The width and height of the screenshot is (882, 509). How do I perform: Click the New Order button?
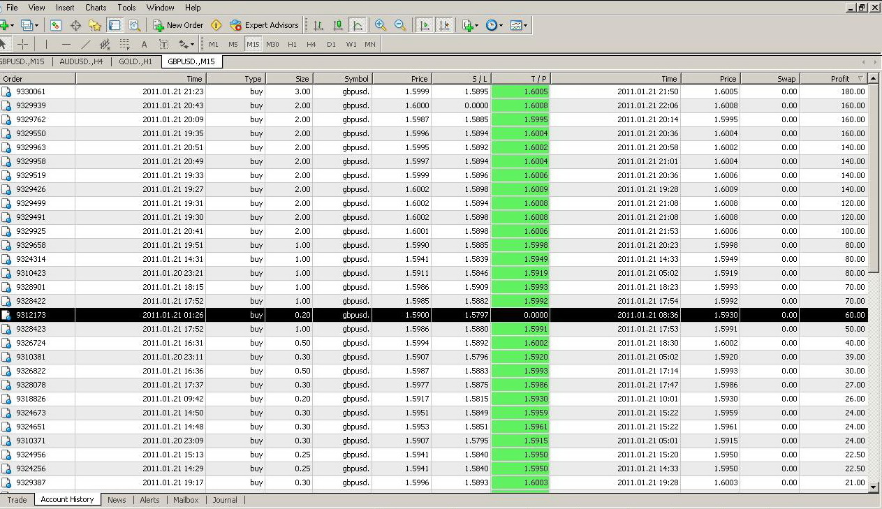178,25
